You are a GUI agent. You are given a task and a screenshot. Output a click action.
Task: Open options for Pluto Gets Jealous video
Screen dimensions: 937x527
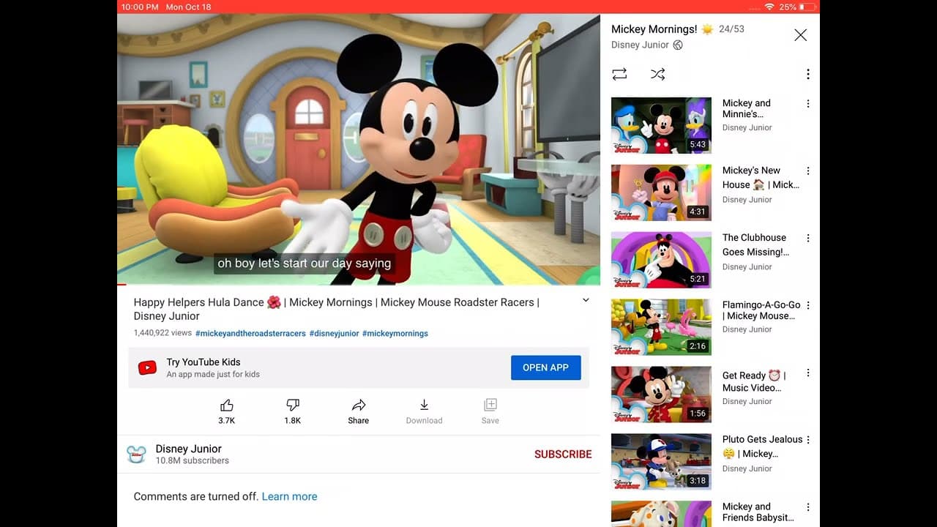808,440
